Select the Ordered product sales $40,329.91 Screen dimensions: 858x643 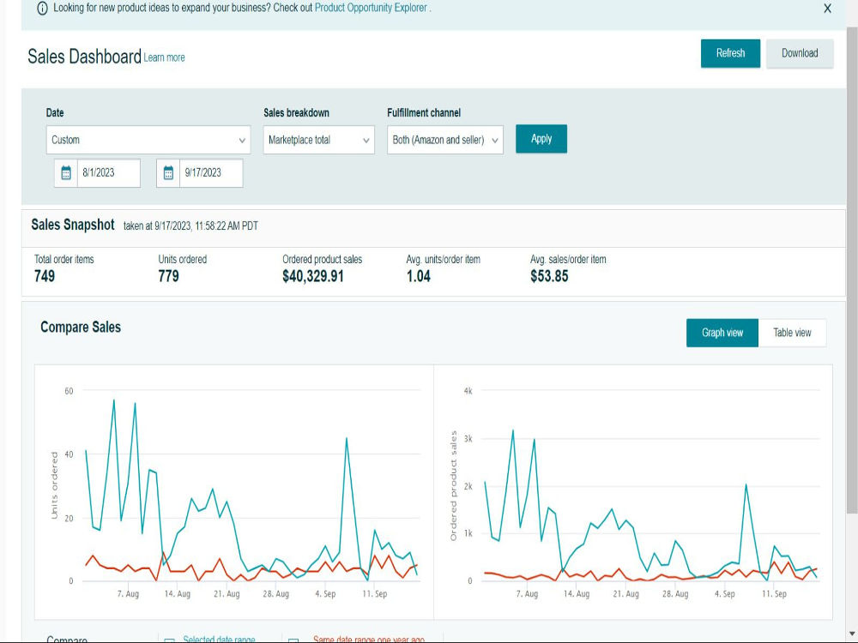pyautogui.click(x=313, y=276)
